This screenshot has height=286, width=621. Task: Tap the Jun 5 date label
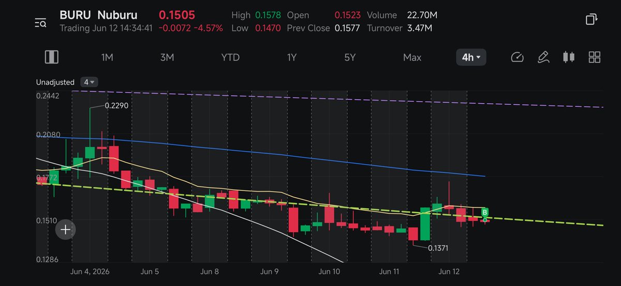[150, 271]
